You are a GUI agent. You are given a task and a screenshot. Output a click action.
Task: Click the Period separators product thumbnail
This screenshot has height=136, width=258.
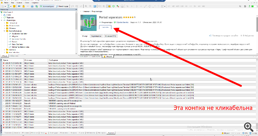pyautogui.click(x=88, y=23)
